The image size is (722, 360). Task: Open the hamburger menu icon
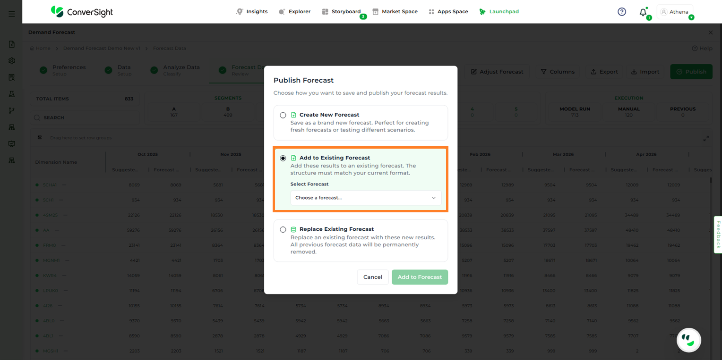tap(11, 14)
